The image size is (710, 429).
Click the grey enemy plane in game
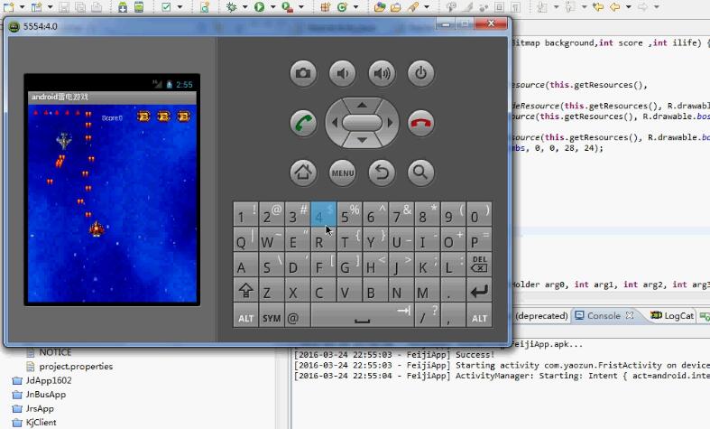click(x=64, y=141)
